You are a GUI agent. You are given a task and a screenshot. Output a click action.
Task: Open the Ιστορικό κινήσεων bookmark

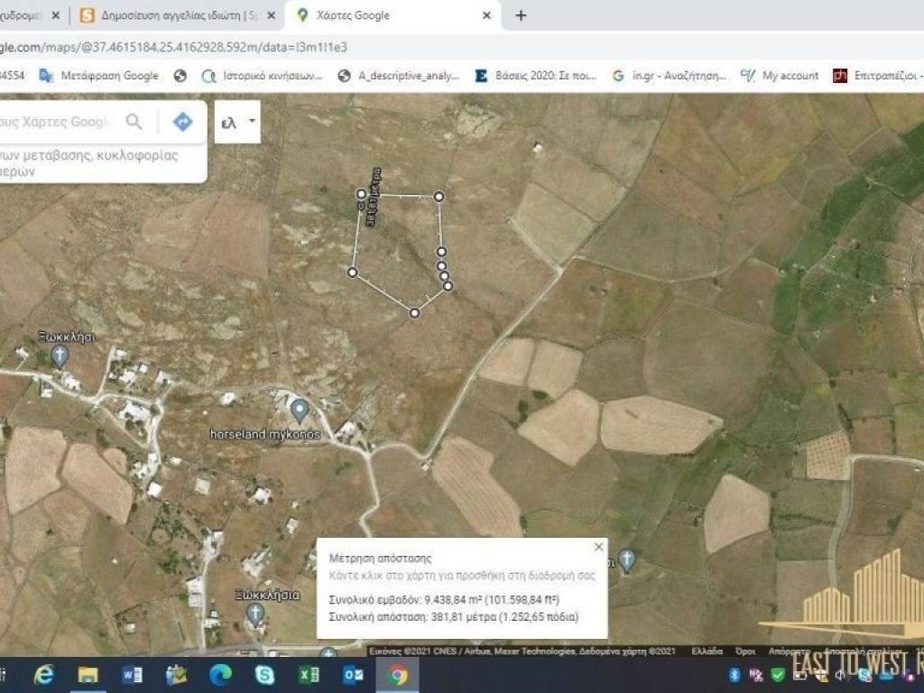(262, 76)
